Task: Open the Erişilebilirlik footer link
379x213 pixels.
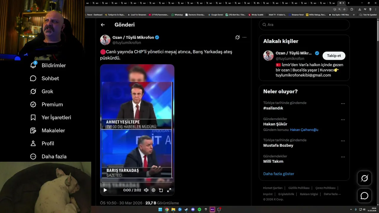Action: coord(286,194)
